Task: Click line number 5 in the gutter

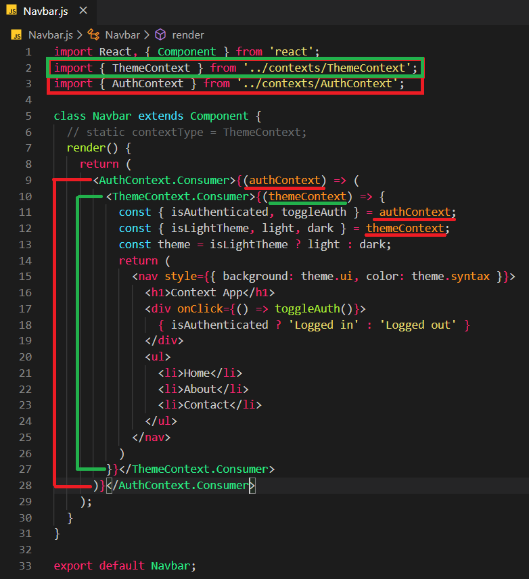Action: point(28,116)
